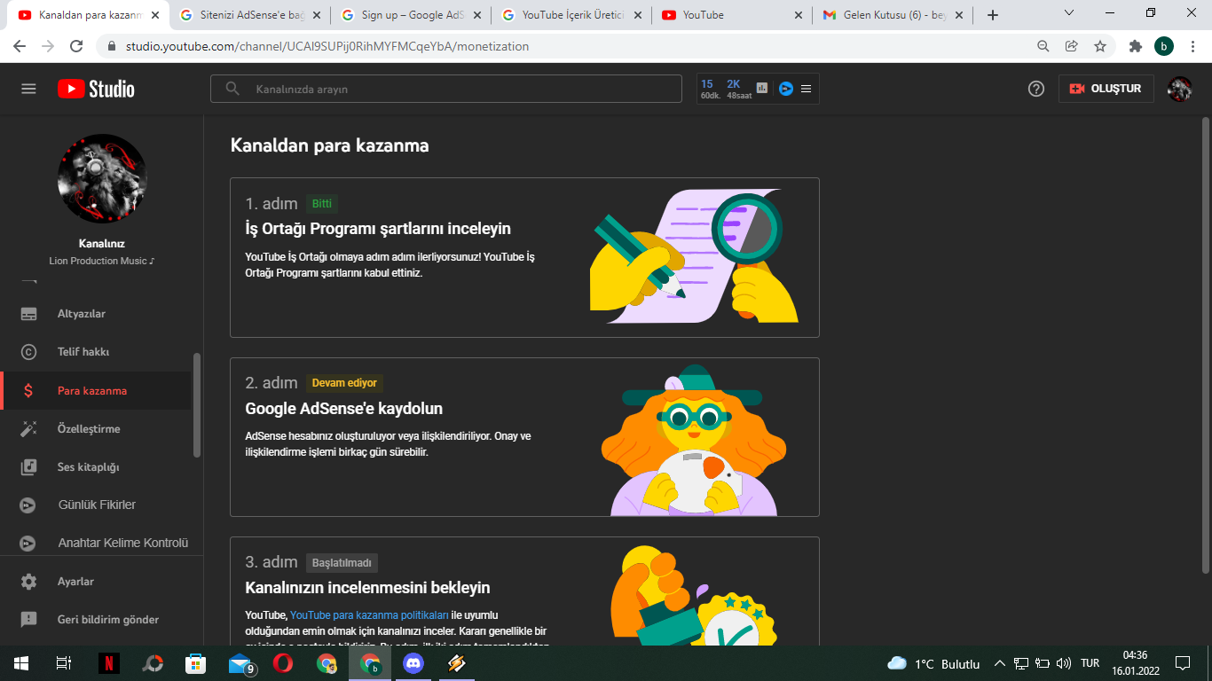
Task: Open Özelleştirme in the sidebar
Action: 96,429
